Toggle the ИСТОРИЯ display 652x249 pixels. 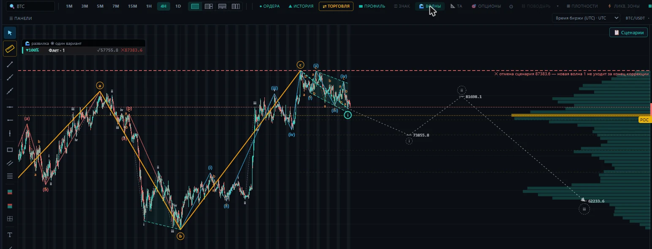[301, 6]
